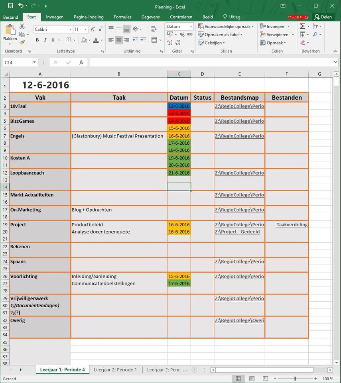Align text to the left

(111, 40)
